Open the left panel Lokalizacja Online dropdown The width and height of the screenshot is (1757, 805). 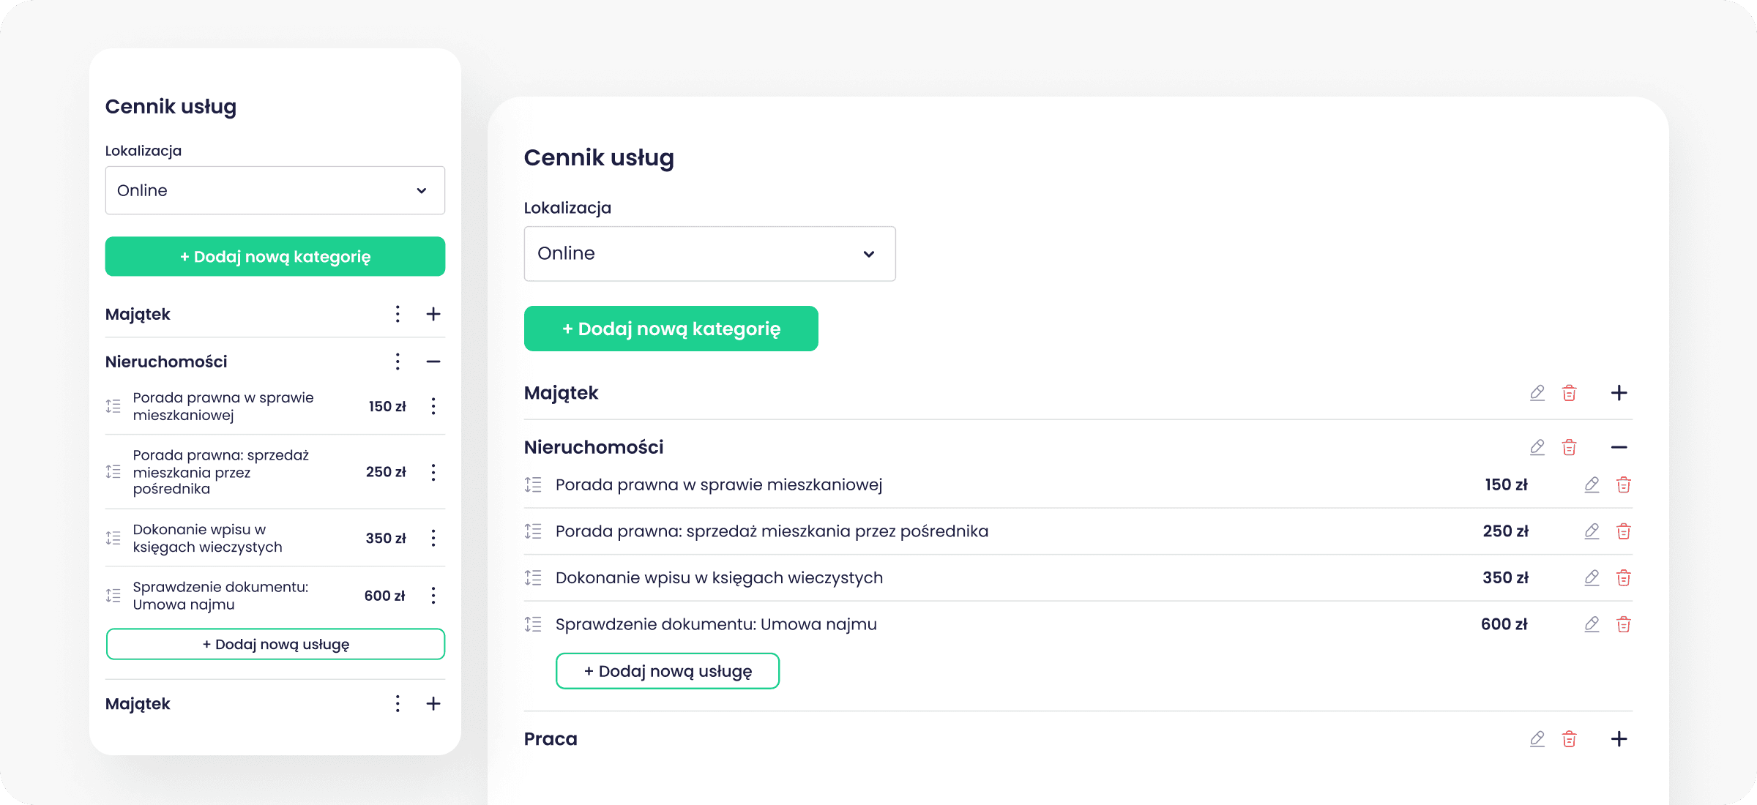[x=275, y=190]
